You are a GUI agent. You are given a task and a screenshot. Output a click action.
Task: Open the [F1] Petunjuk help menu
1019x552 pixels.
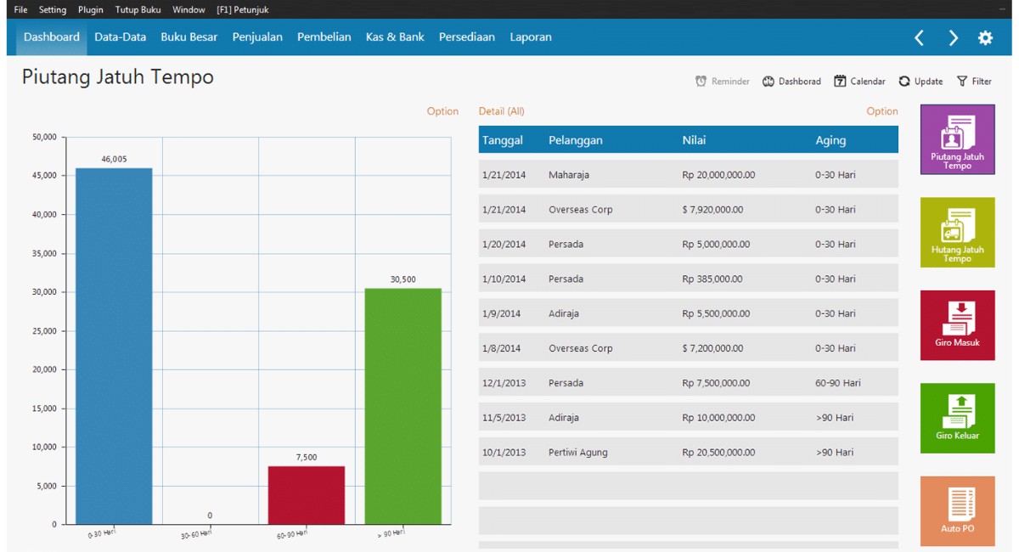coord(243,9)
